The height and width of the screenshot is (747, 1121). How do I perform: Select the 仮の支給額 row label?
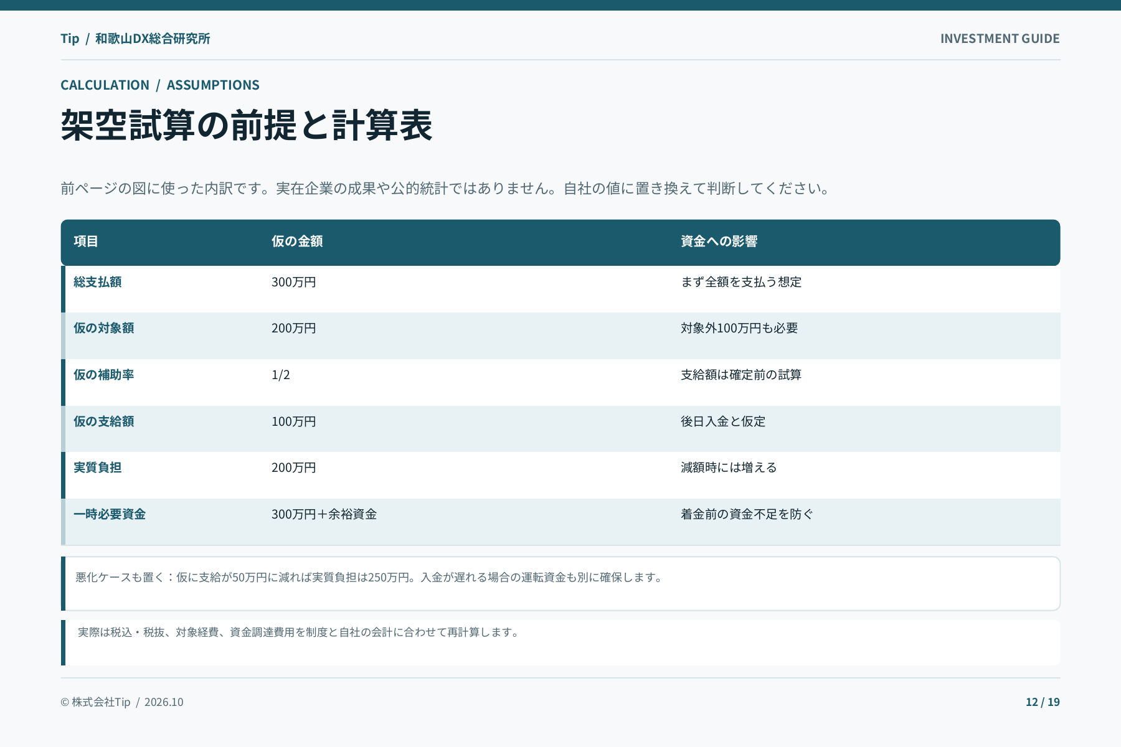pos(104,421)
